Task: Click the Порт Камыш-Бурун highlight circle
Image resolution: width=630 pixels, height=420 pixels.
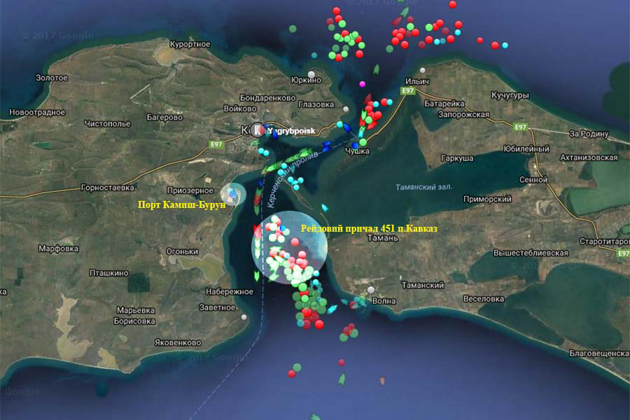Action: click(x=233, y=194)
